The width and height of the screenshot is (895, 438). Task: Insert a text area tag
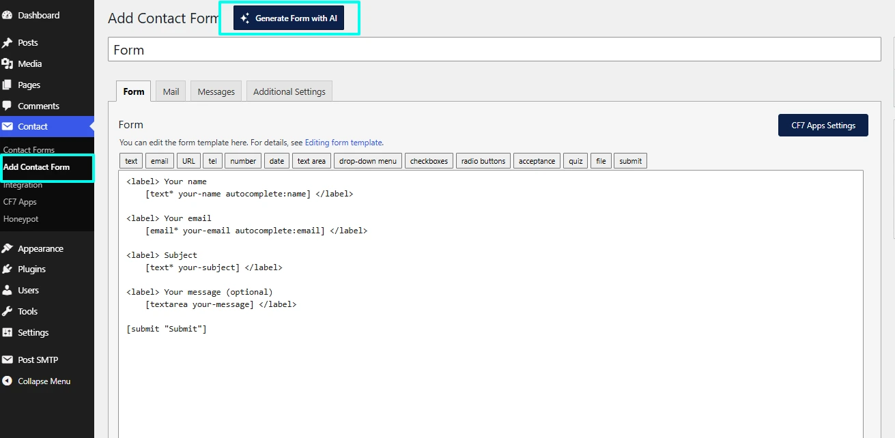click(x=311, y=161)
